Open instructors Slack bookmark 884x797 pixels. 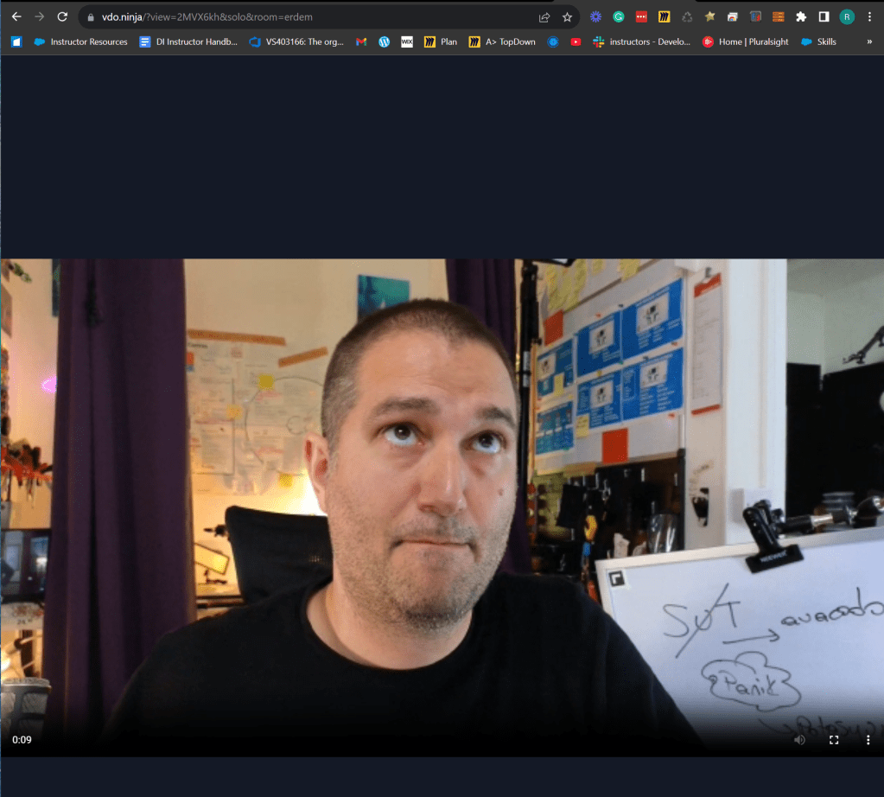tap(641, 41)
